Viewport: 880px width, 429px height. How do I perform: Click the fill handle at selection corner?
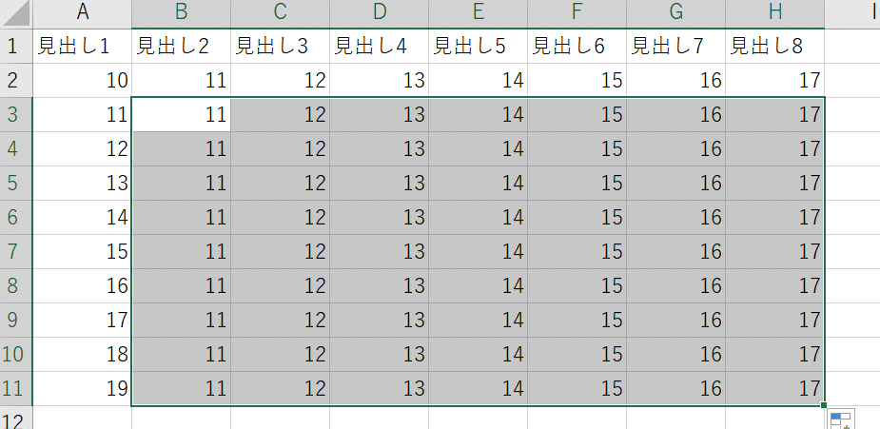(x=823, y=405)
